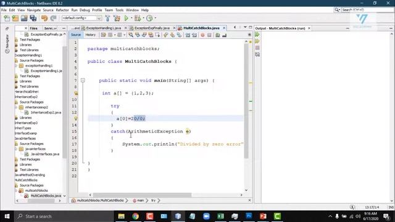
Task: Click the Search field in the top-right
Action: [368, 10]
